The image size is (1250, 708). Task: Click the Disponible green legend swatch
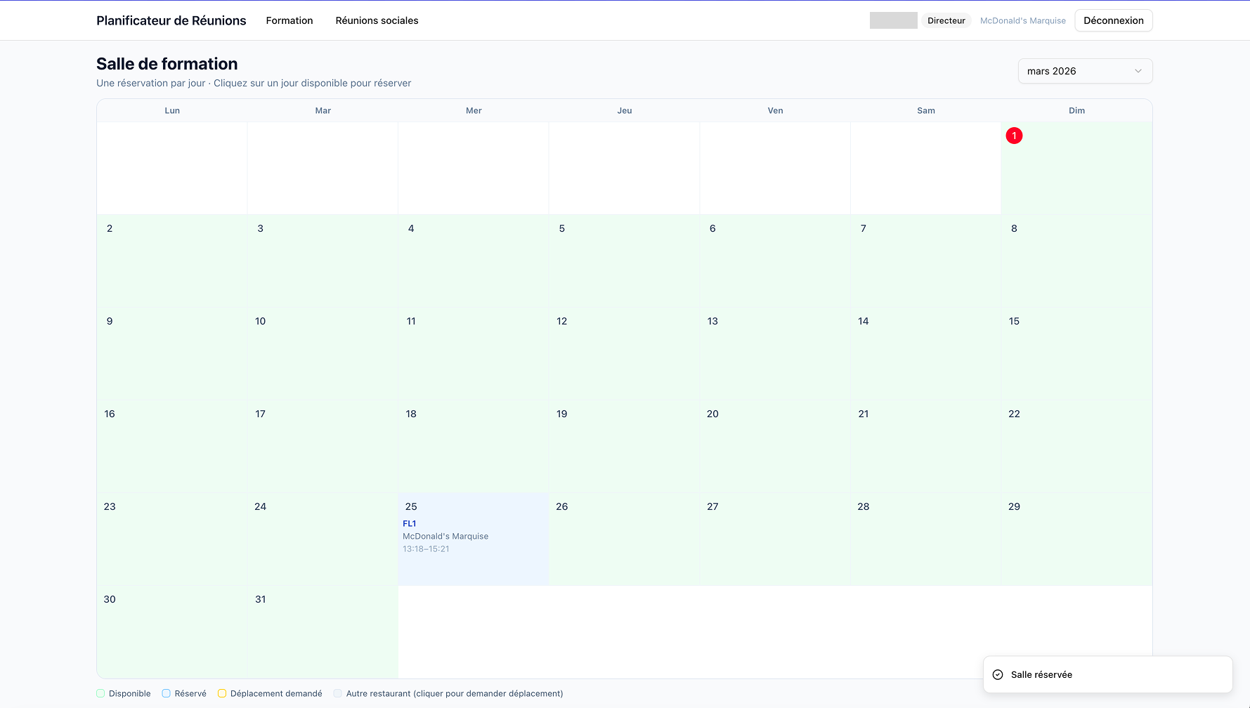click(100, 693)
